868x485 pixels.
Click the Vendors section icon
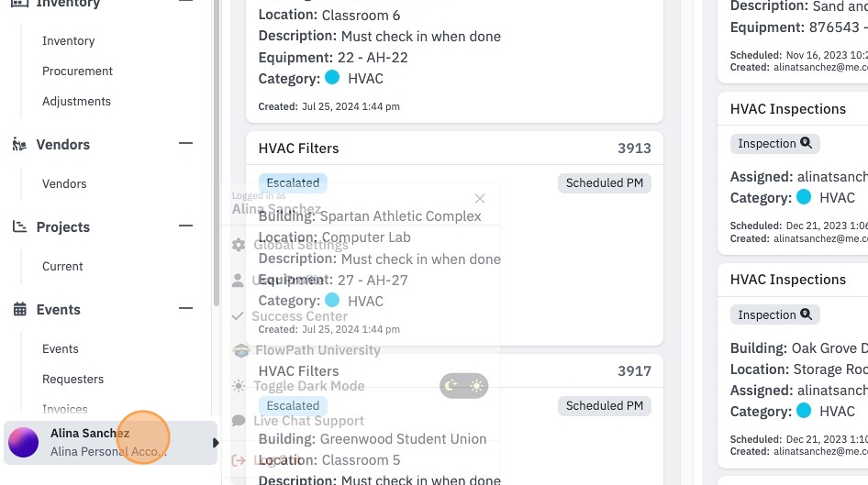pyautogui.click(x=19, y=144)
